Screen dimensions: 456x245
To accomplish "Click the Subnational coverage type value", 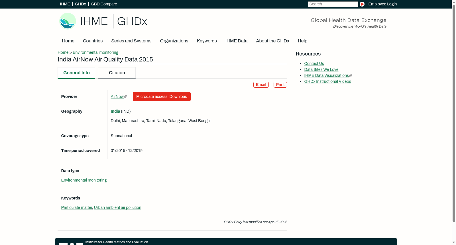I will (x=121, y=136).
